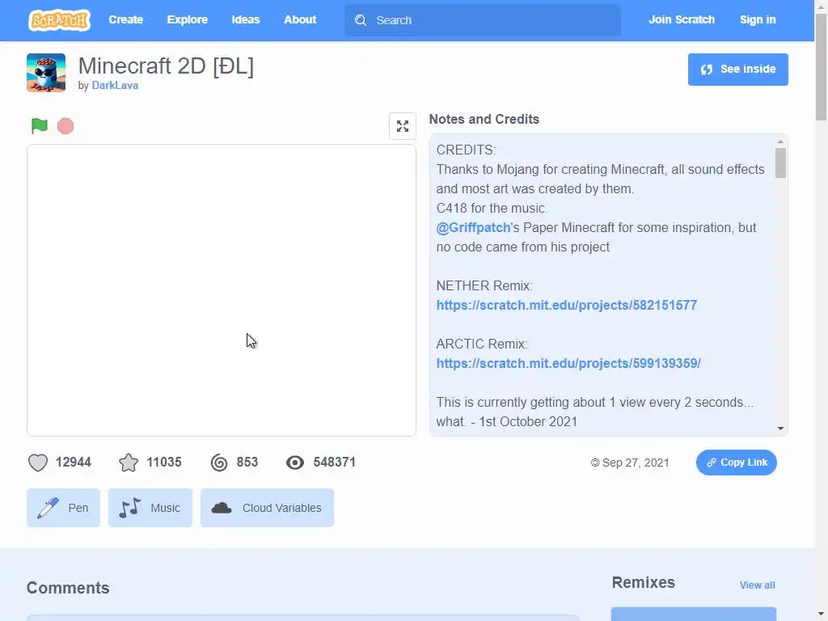Favorite the project with the star icon
Viewport: 828px width, 621px height.
pyautogui.click(x=129, y=463)
